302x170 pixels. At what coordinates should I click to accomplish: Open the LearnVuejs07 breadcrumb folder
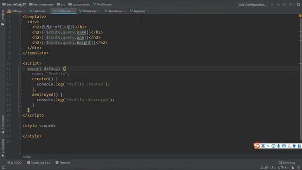point(14,4)
